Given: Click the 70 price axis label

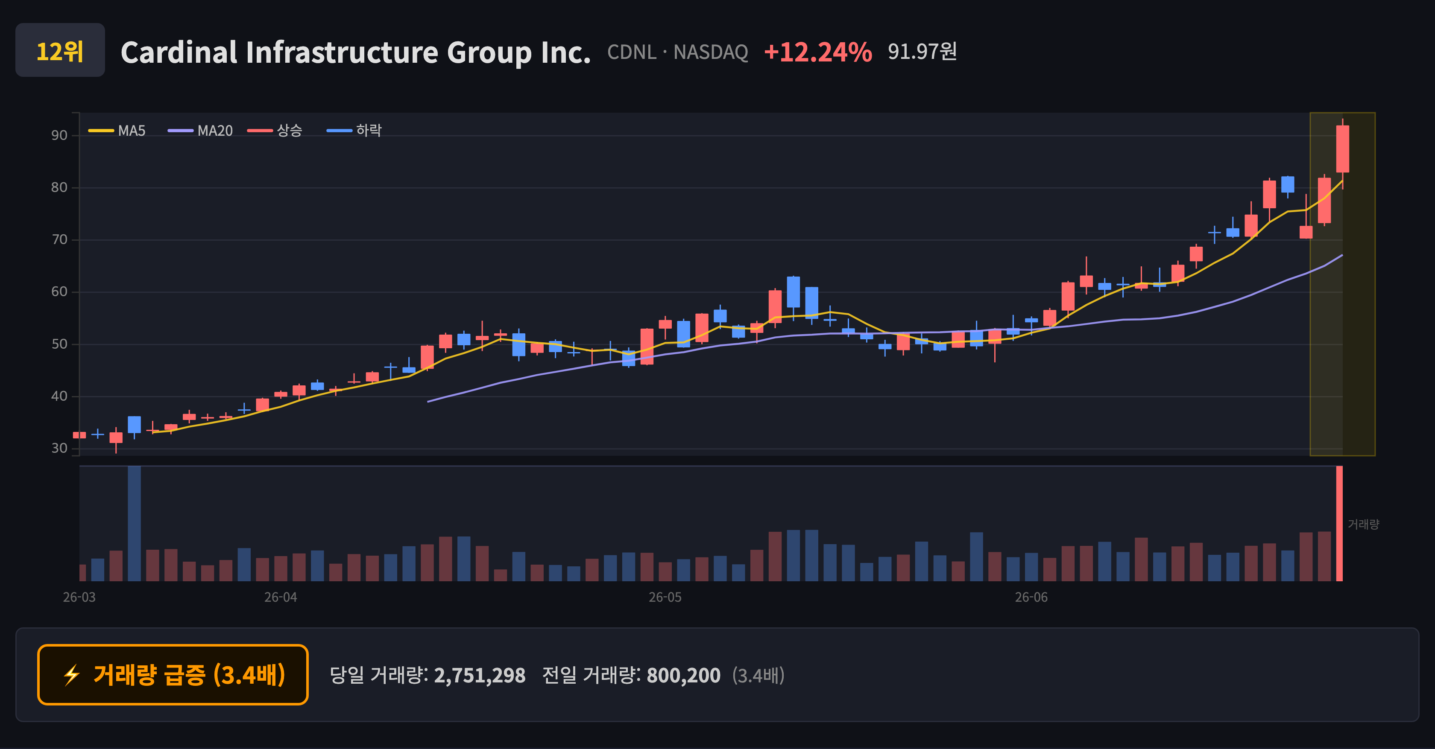Looking at the screenshot, I should (x=59, y=240).
